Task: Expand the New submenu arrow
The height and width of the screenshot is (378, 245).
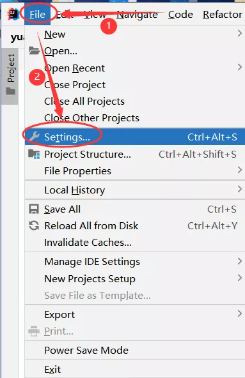Action: (239, 33)
